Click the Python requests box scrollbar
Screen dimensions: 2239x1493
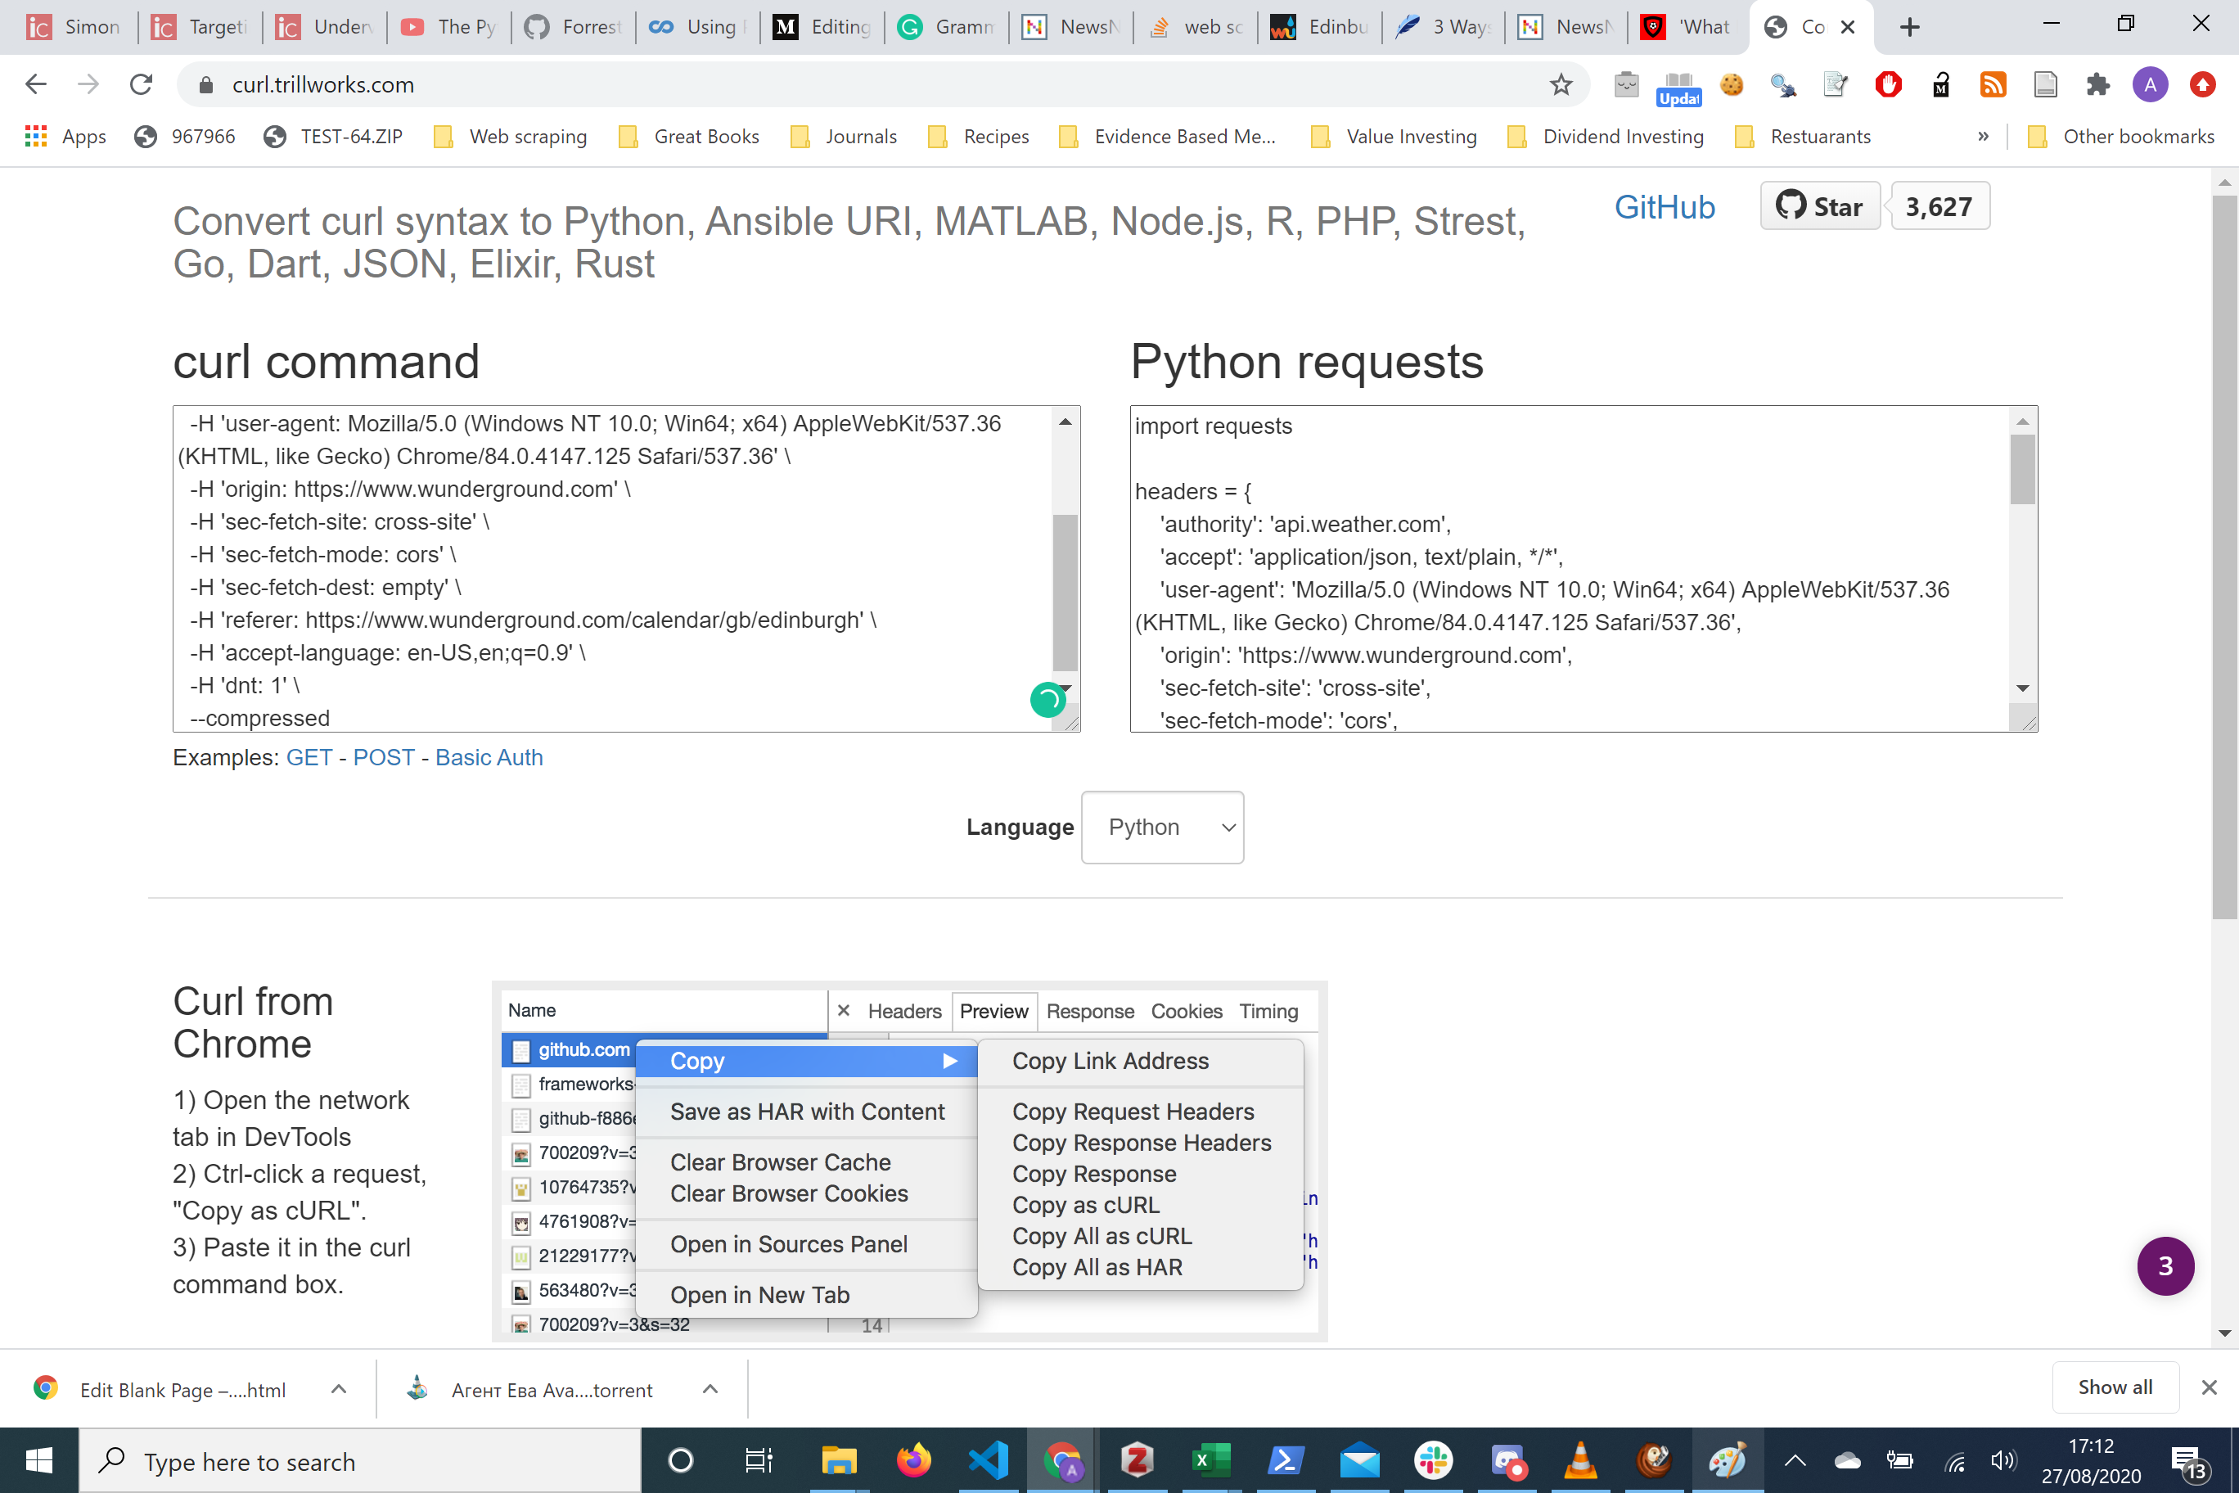[x=2023, y=468]
